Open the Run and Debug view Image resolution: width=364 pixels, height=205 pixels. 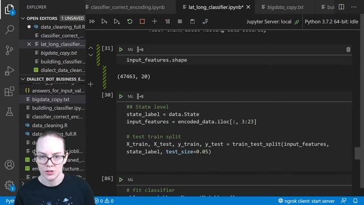pos(9,71)
